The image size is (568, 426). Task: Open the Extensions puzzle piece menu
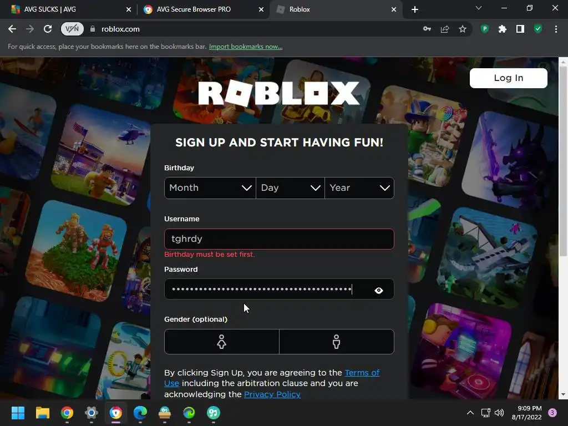(503, 29)
